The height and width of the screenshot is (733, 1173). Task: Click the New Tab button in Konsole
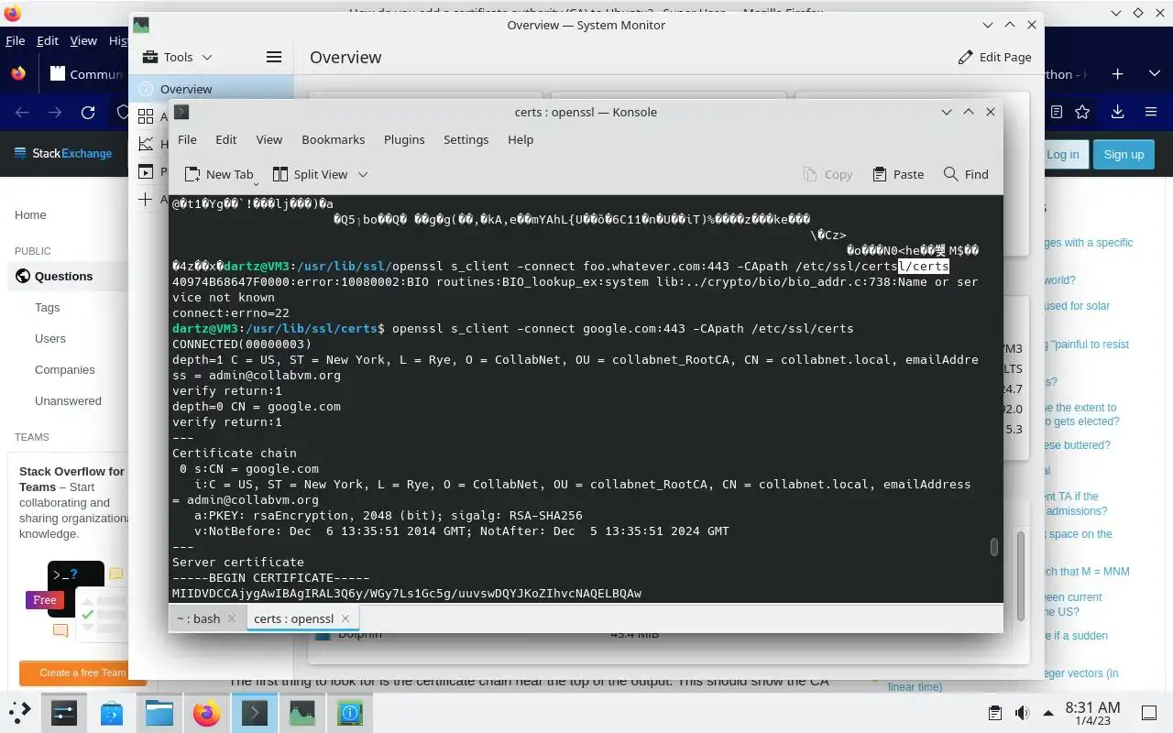coord(219,174)
